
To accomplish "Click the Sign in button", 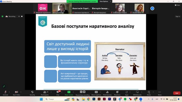I will (x=178, y=16).
